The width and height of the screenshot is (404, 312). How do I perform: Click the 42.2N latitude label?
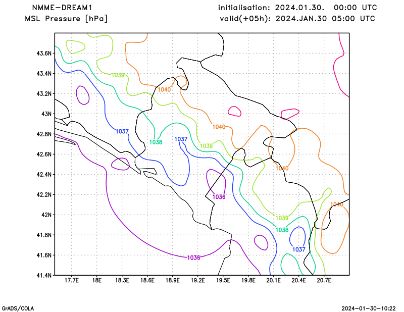click(x=44, y=194)
